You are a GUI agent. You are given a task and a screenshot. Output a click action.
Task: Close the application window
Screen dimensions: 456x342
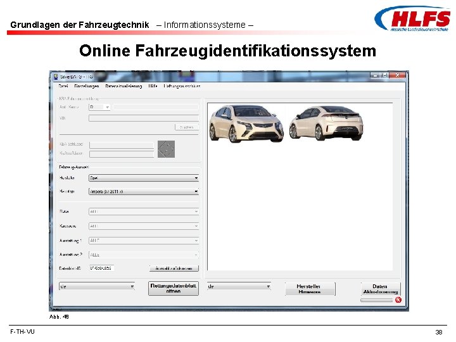[x=397, y=75]
